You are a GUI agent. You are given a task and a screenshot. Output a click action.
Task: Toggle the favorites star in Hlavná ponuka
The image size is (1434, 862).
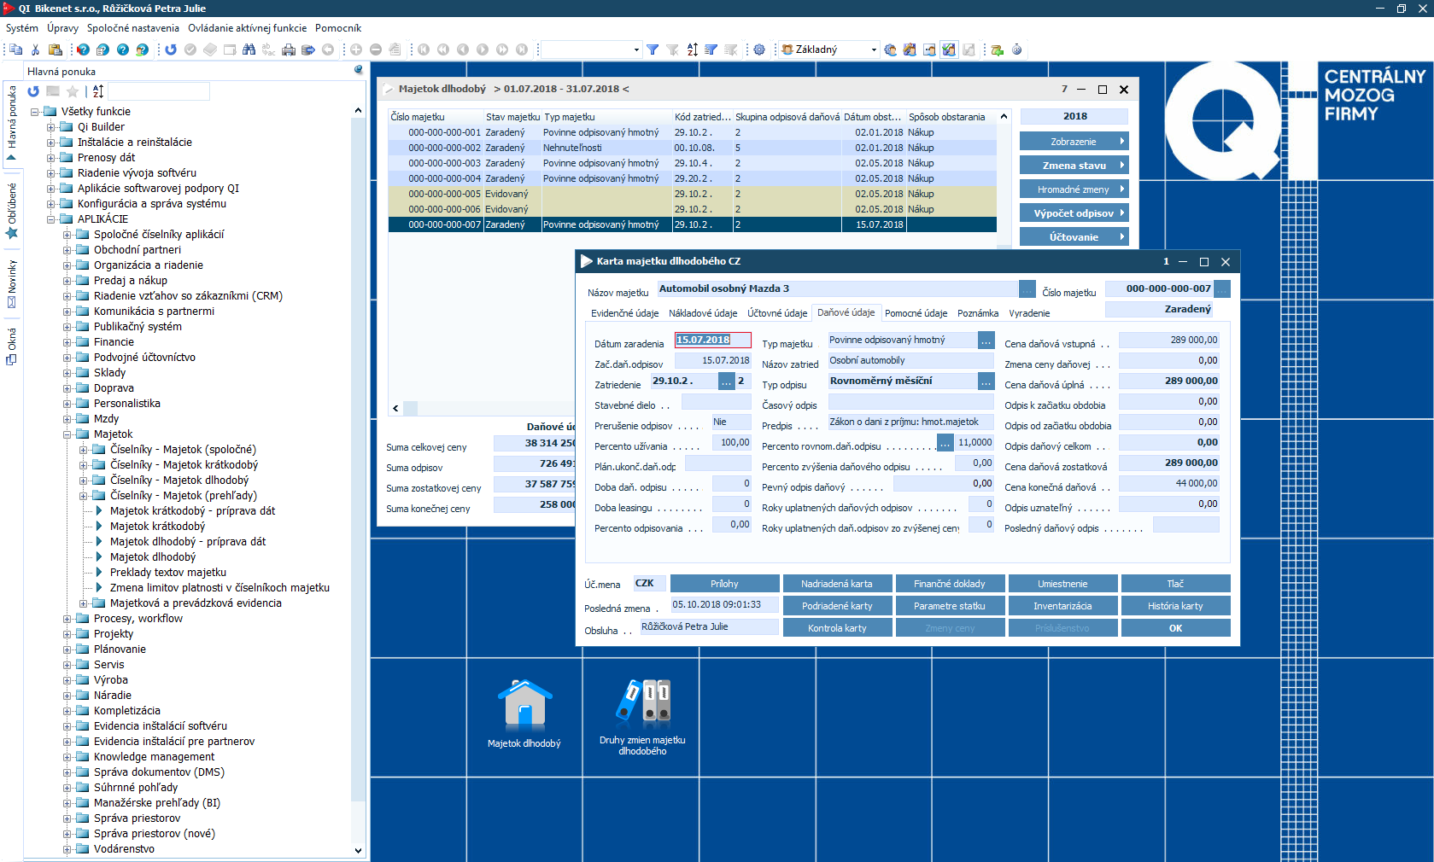click(73, 91)
